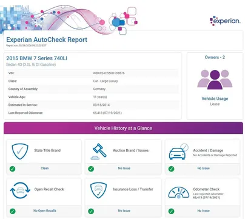Click the Experian logo
245x219 pixels.
click(x=225, y=21)
